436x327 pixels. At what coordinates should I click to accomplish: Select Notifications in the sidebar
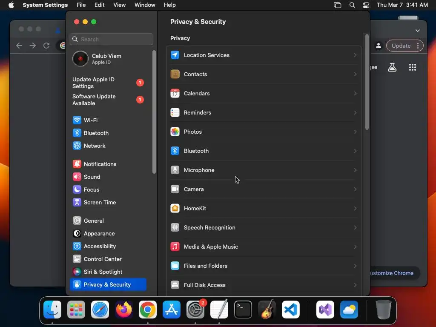109,164
